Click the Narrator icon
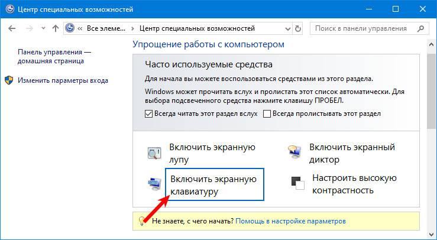The width and height of the screenshot is (437, 240). pos(294,152)
